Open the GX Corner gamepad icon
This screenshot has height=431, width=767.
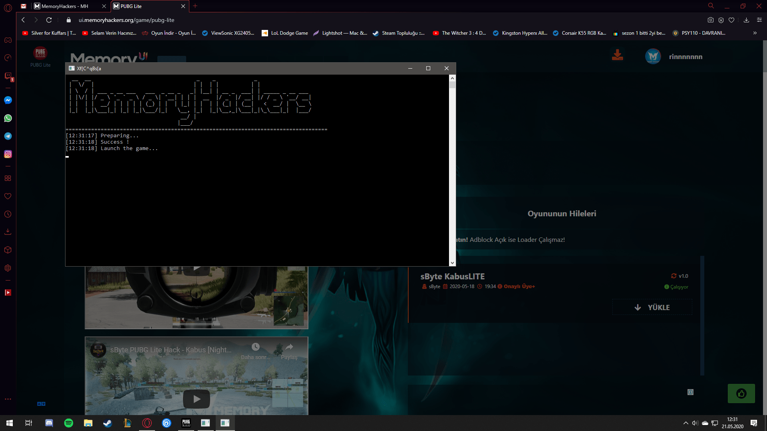8,40
